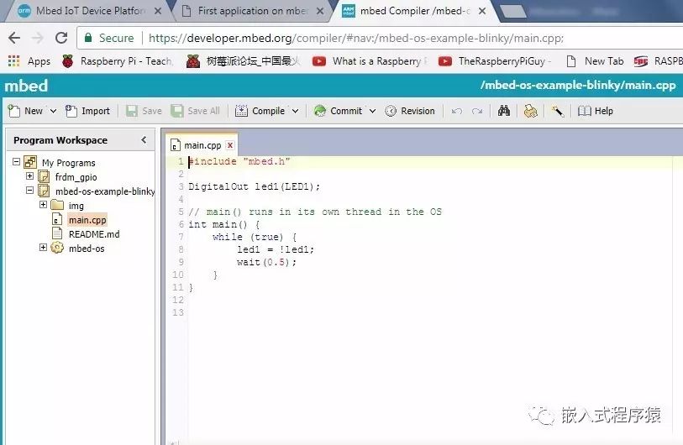Open the RASPB bookmark
This screenshot has height=445, width=683.
tap(658, 61)
